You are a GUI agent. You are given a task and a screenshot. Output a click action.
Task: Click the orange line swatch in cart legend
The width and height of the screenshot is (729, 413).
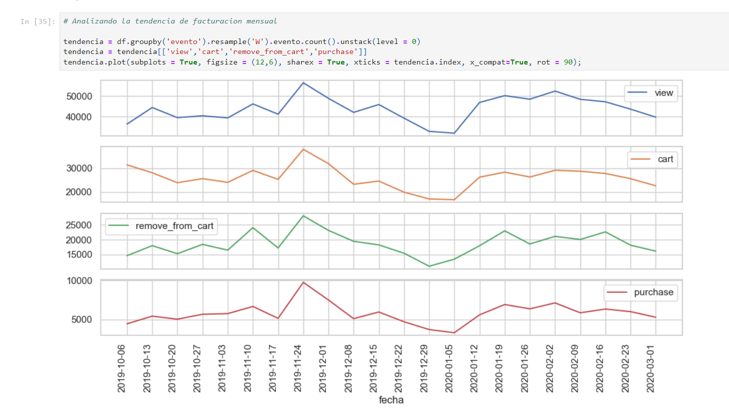(640, 159)
